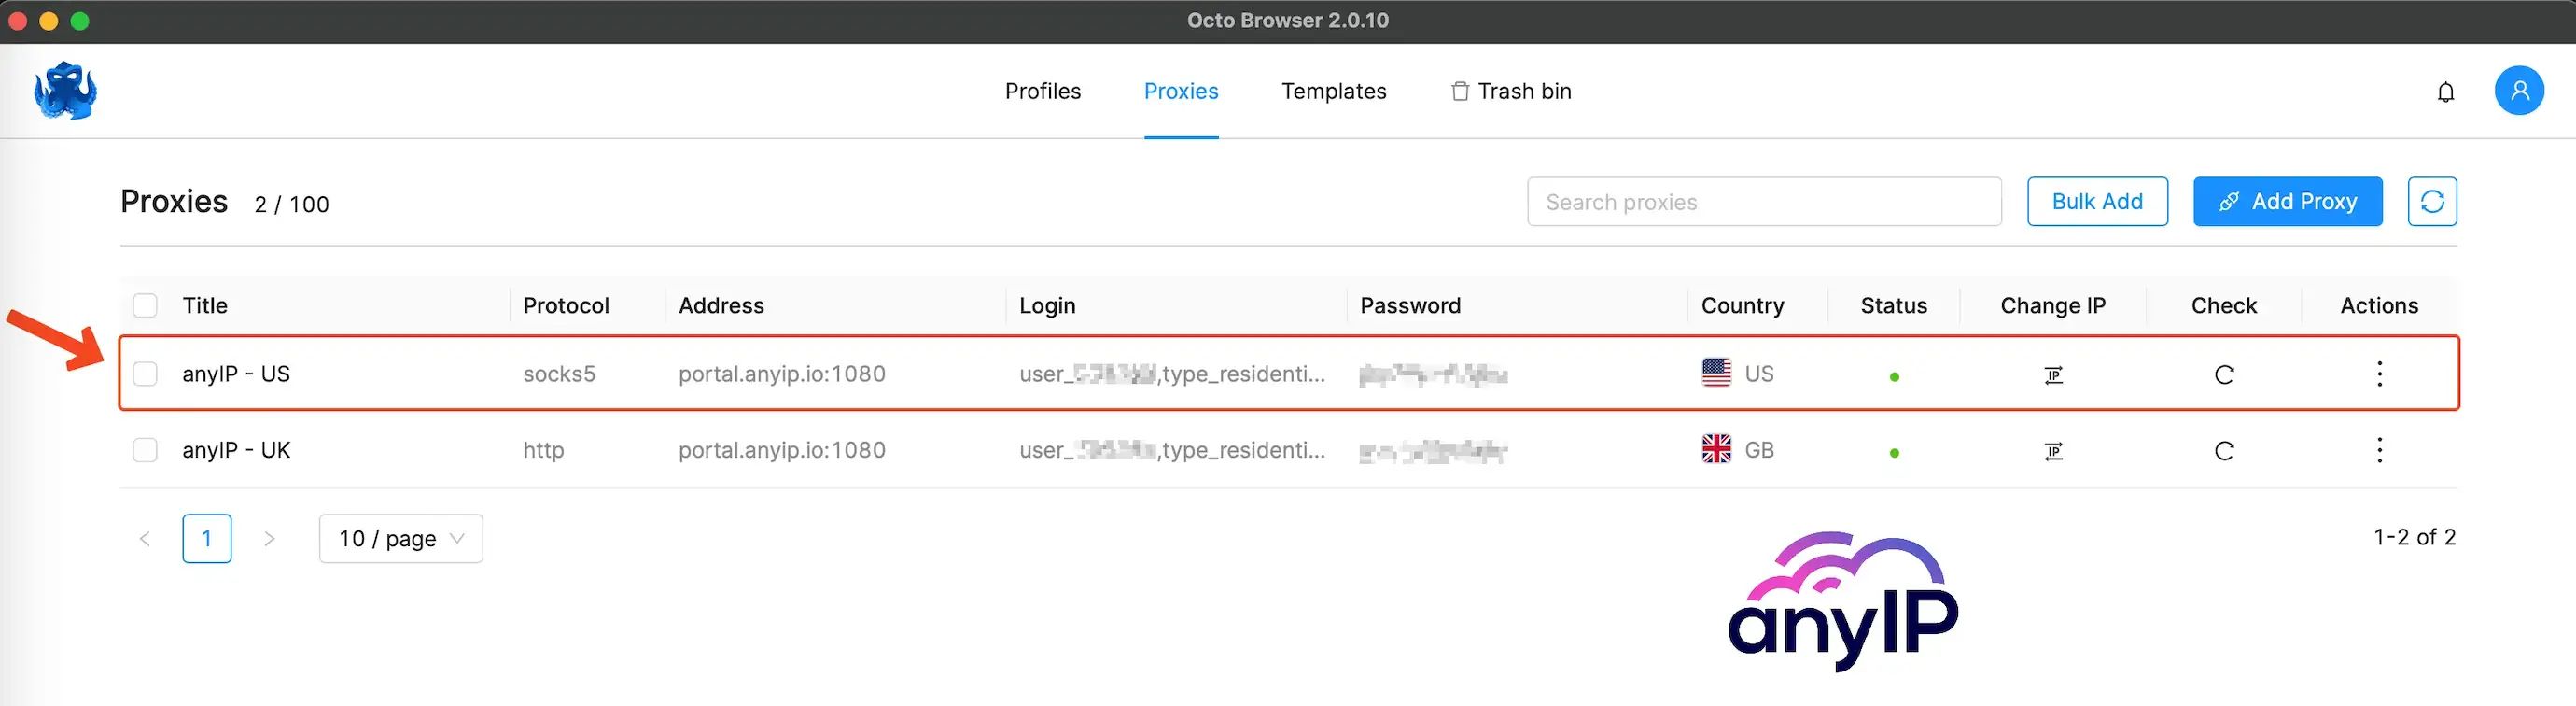
Task: Click the Bulk Add button
Action: coord(2097,202)
